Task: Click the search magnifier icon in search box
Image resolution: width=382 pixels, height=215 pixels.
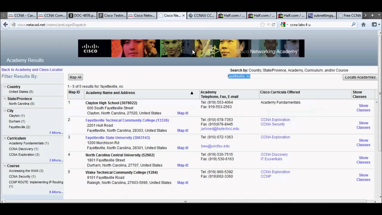Action: (x=354, y=24)
